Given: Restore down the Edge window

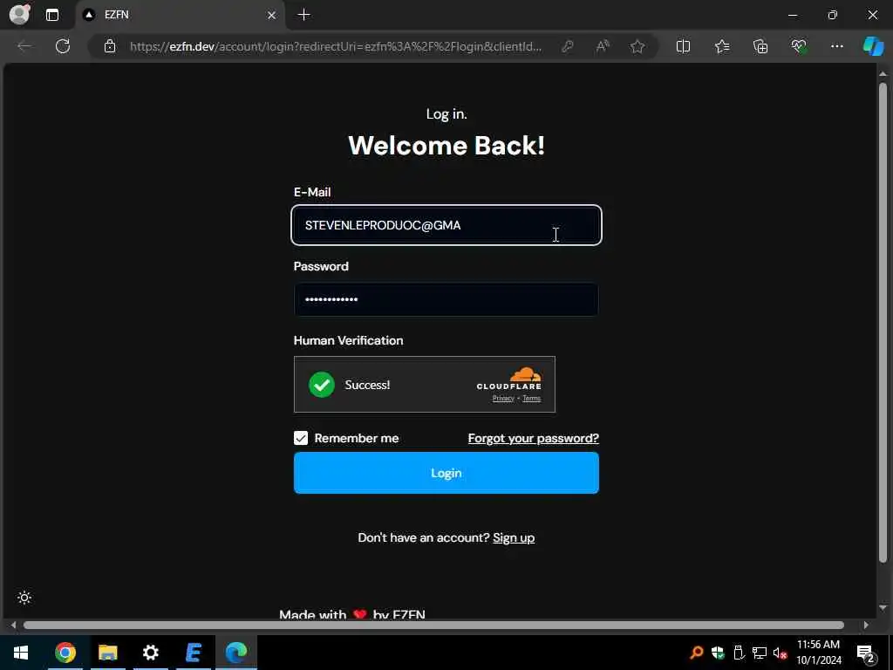Looking at the screenshot, I should pos(832,15).
